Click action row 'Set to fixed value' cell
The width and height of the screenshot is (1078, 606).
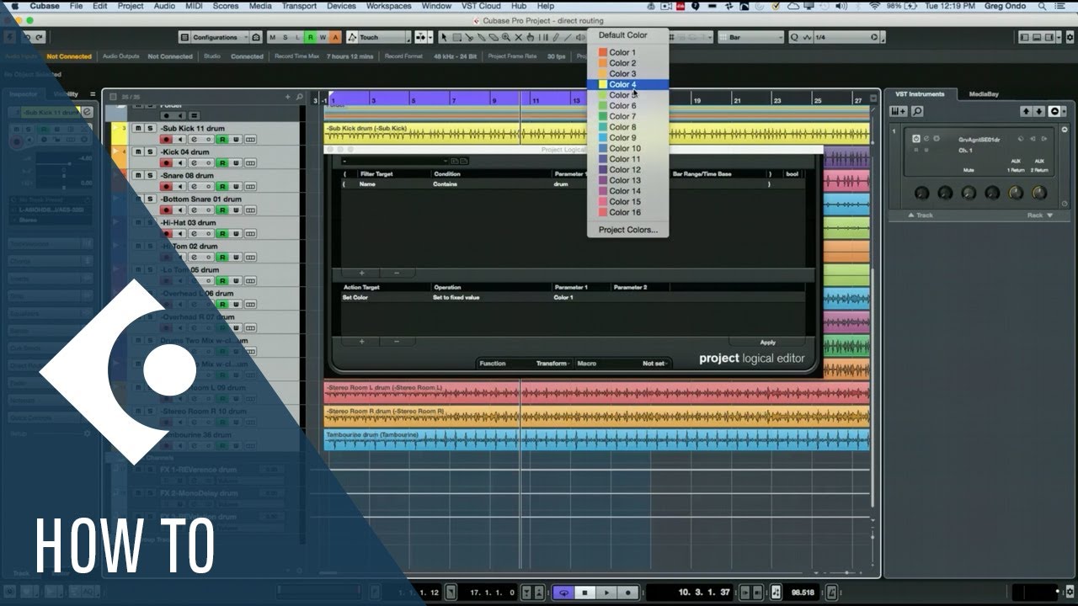[x=456, y=297]
